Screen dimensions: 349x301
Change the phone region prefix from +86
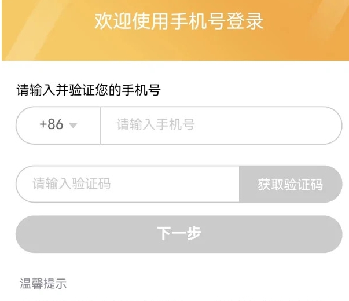pyautogui.click(x=58, y=125)
